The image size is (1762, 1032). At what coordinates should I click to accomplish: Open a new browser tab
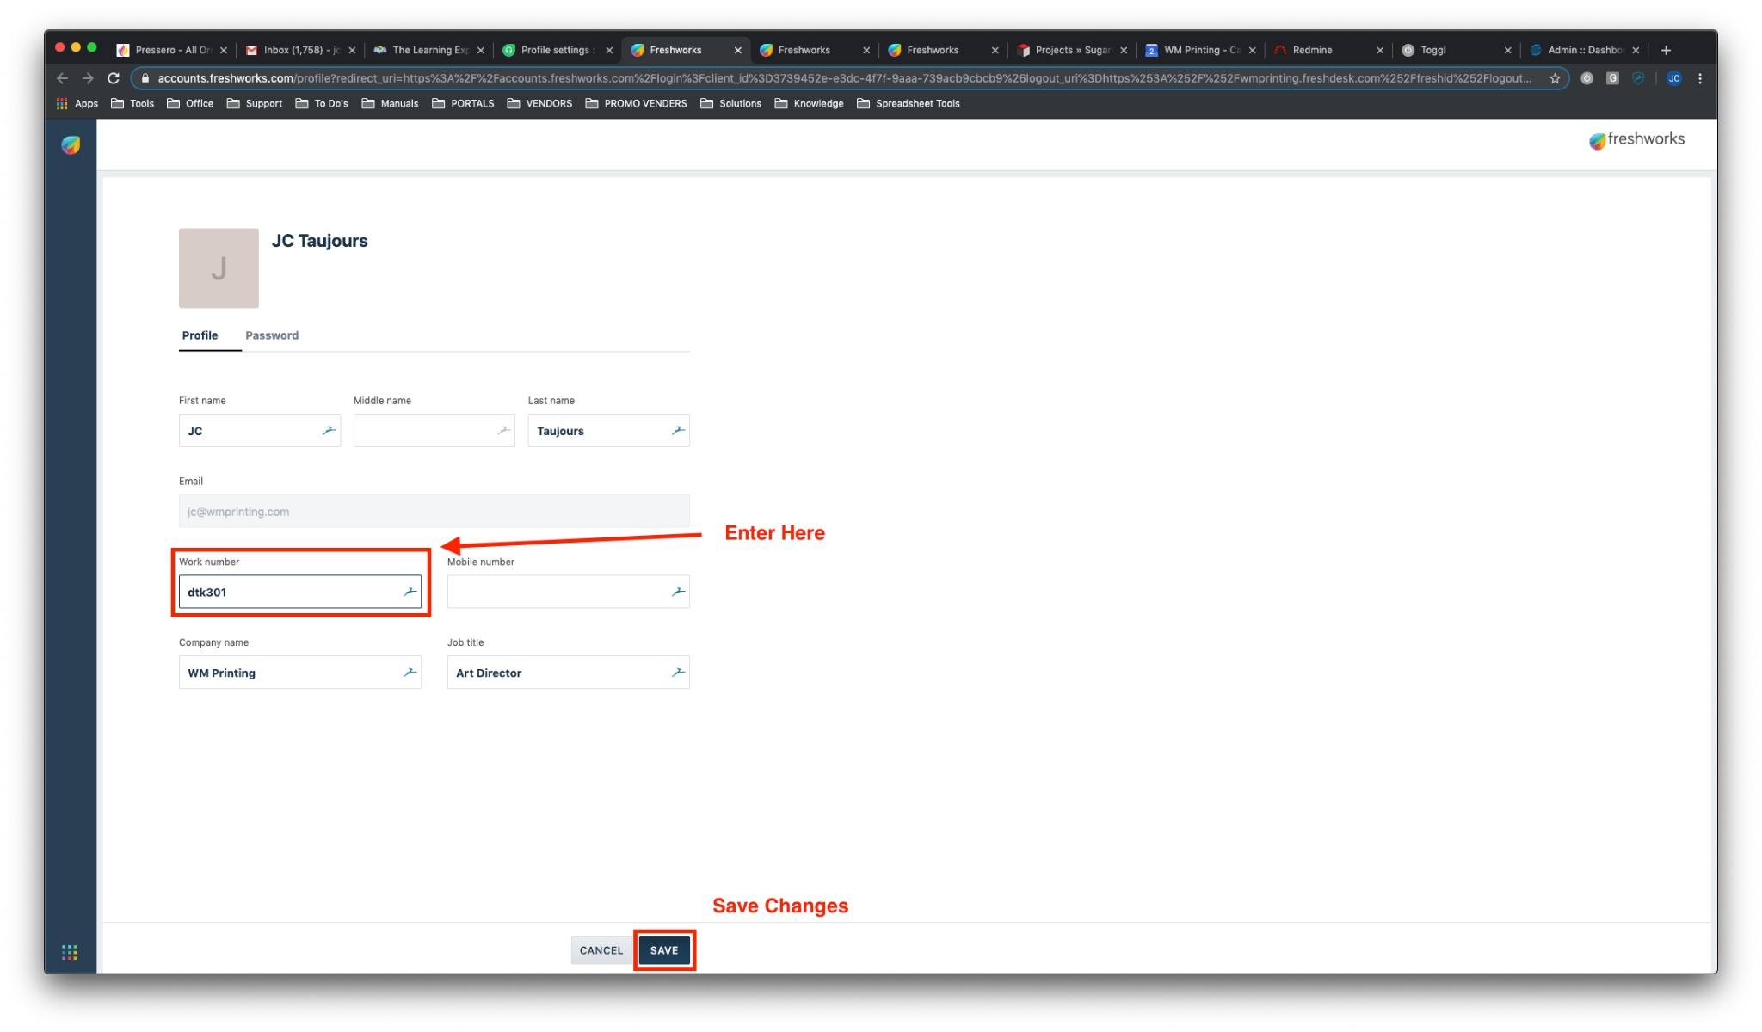1666,50
